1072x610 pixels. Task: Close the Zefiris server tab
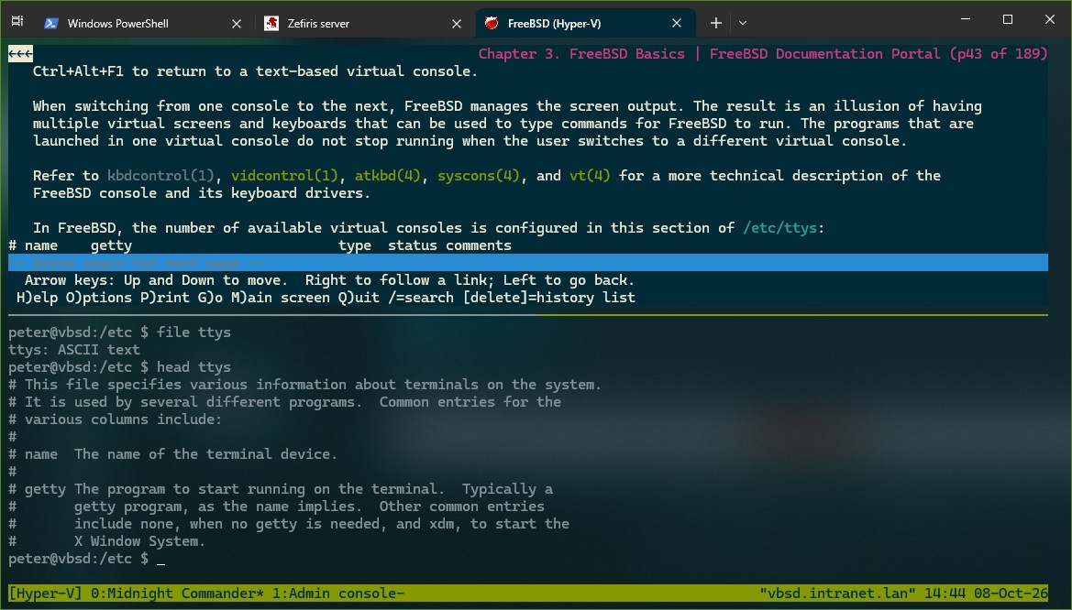click(457, 23)
